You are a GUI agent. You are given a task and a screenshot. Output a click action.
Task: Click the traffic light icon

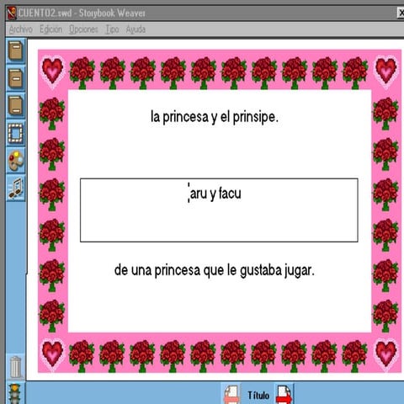(x=15, y=394)
